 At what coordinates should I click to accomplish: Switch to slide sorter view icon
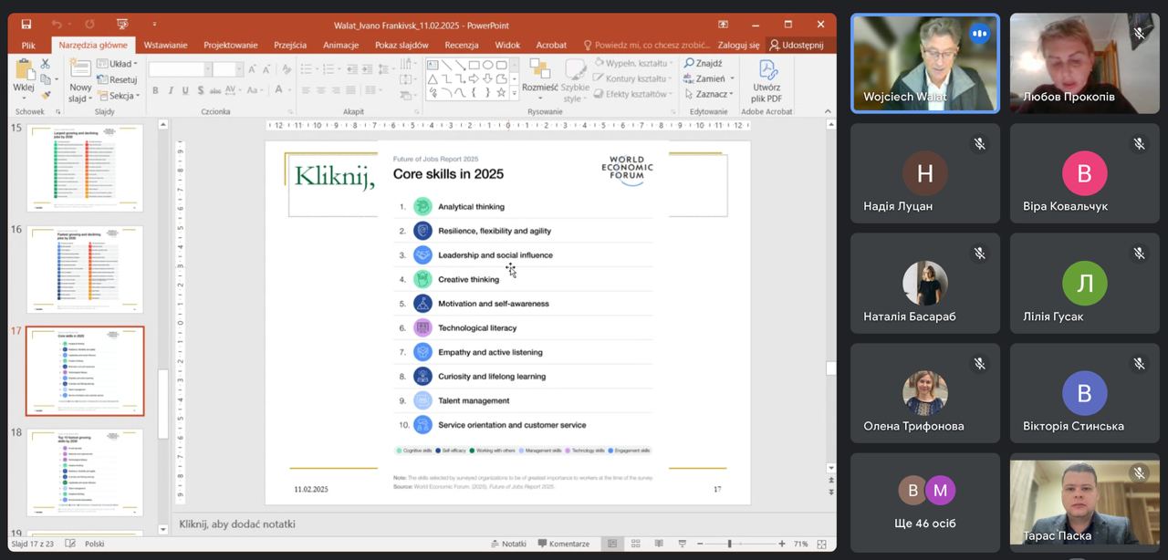pyautogui.click(x=635, y=544)
